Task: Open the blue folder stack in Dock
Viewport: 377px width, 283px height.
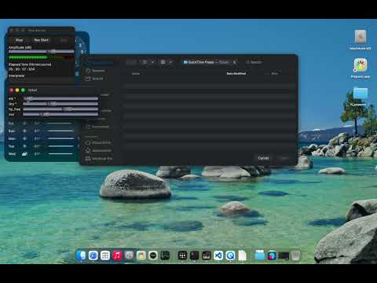Action: 259,255
